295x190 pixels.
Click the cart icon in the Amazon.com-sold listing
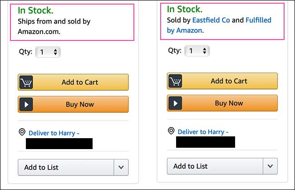26,82
